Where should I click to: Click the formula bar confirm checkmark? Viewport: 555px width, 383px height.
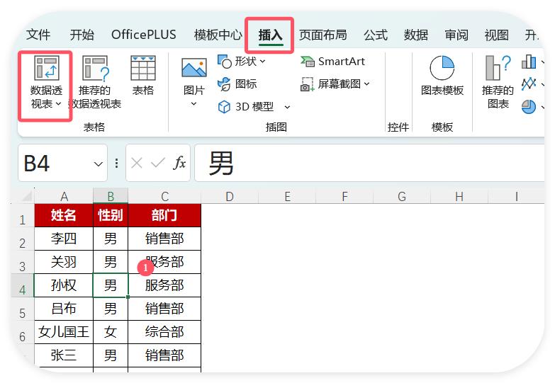click(x=157, y=163)
